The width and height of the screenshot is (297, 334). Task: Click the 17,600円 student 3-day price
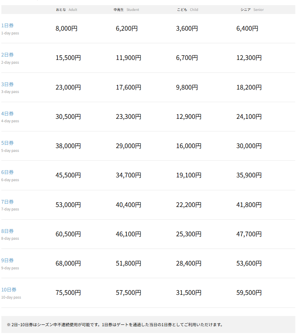pos(128,87)
